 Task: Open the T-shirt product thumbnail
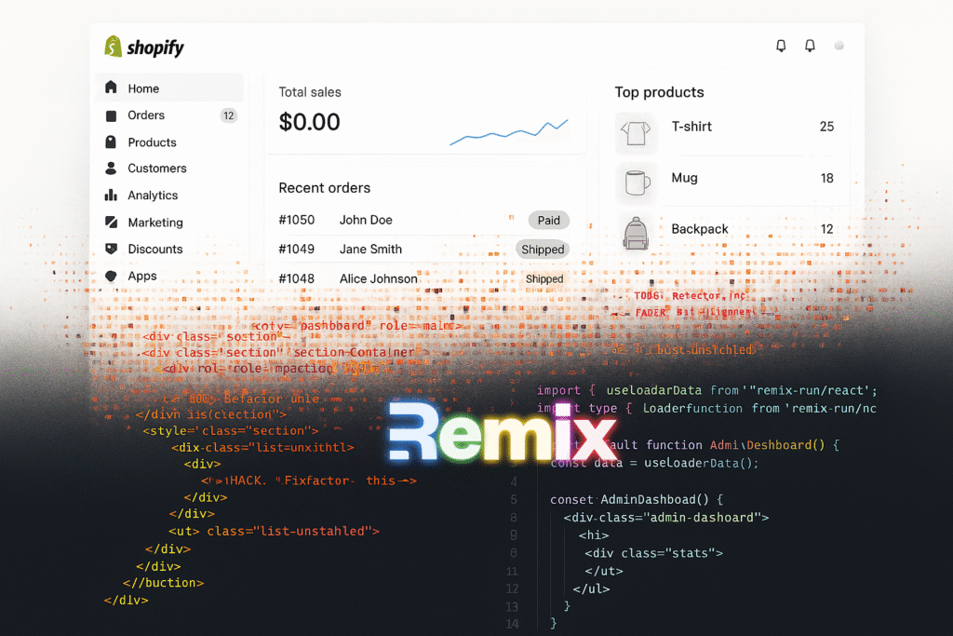(x=637, y=131)
